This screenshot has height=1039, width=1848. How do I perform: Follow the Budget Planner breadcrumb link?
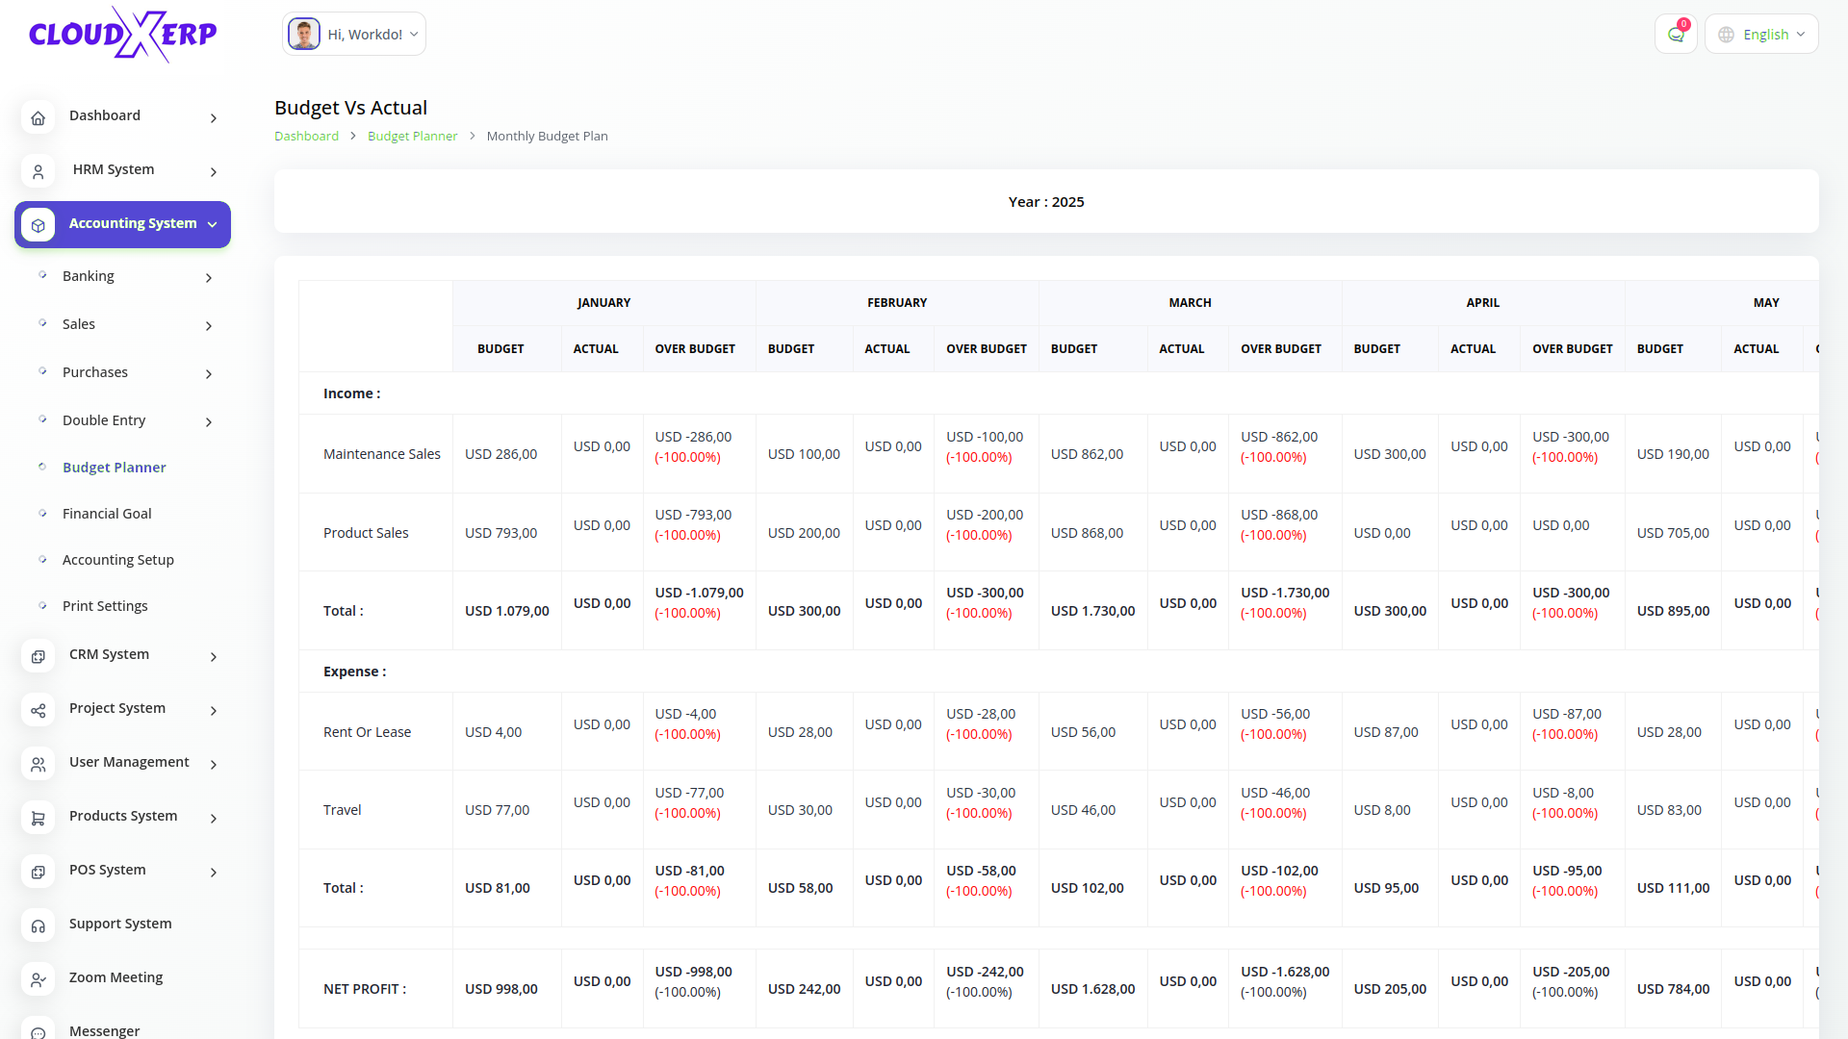click(x=412, y=137)
